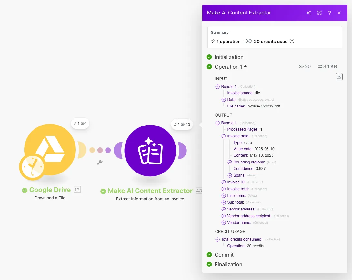
Task: Click the Make AI Content Extractor module
Action: (x=150, y=151)
